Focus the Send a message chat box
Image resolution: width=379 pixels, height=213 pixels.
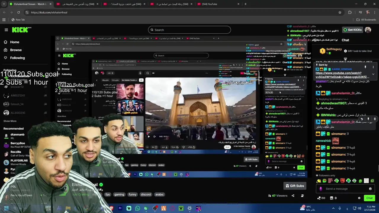[346, 189]
